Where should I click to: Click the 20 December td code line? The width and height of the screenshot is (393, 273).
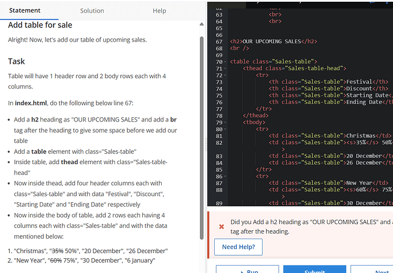tap(331, 156)
